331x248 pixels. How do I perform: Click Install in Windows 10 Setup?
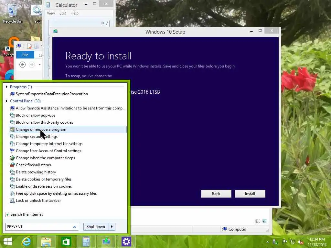pyautogui.click(x=250, y=194)
